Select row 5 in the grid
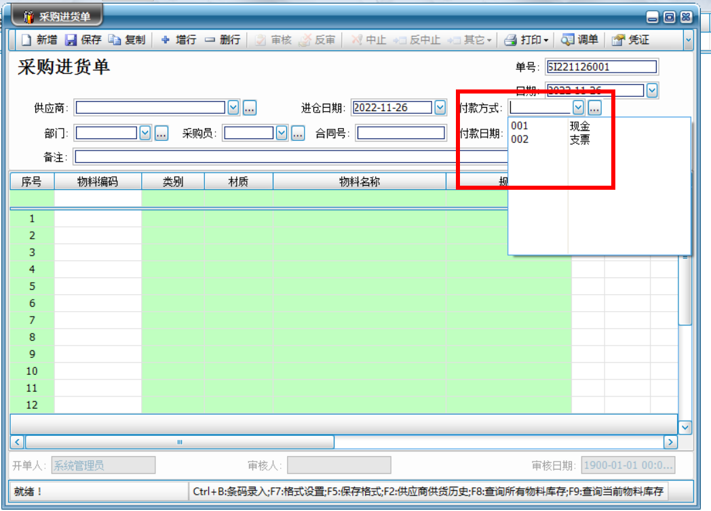This screenshot has height=511, width=711. [x=32, y=286]
